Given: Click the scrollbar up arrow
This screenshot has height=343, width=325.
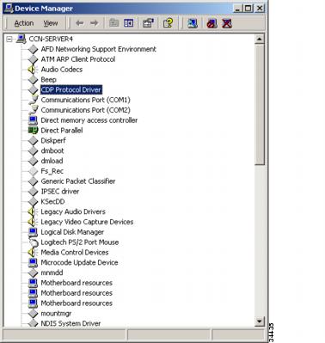Looking at the screenshot, I should tap(260, 39).
